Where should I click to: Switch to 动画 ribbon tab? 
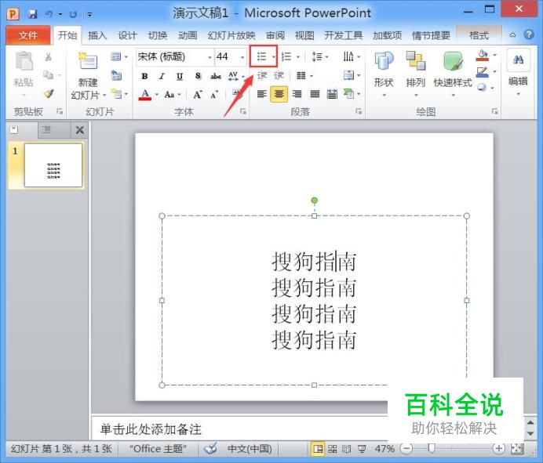188,35
